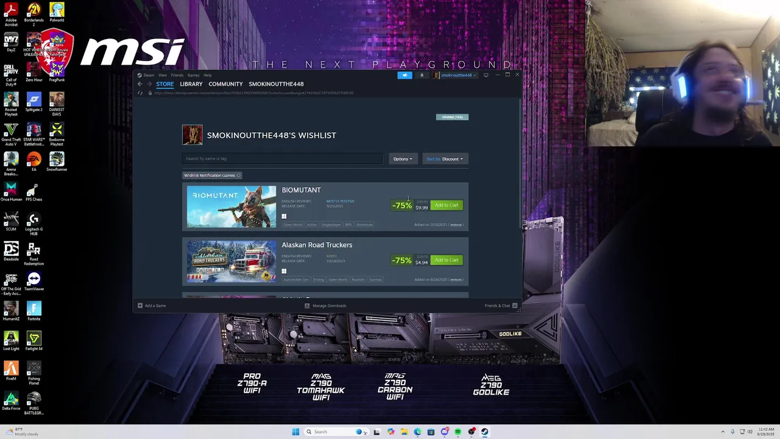This screenshot has width=780, height=439.
Task: Go back with Steam's back arrow
Action: [140, 84]
